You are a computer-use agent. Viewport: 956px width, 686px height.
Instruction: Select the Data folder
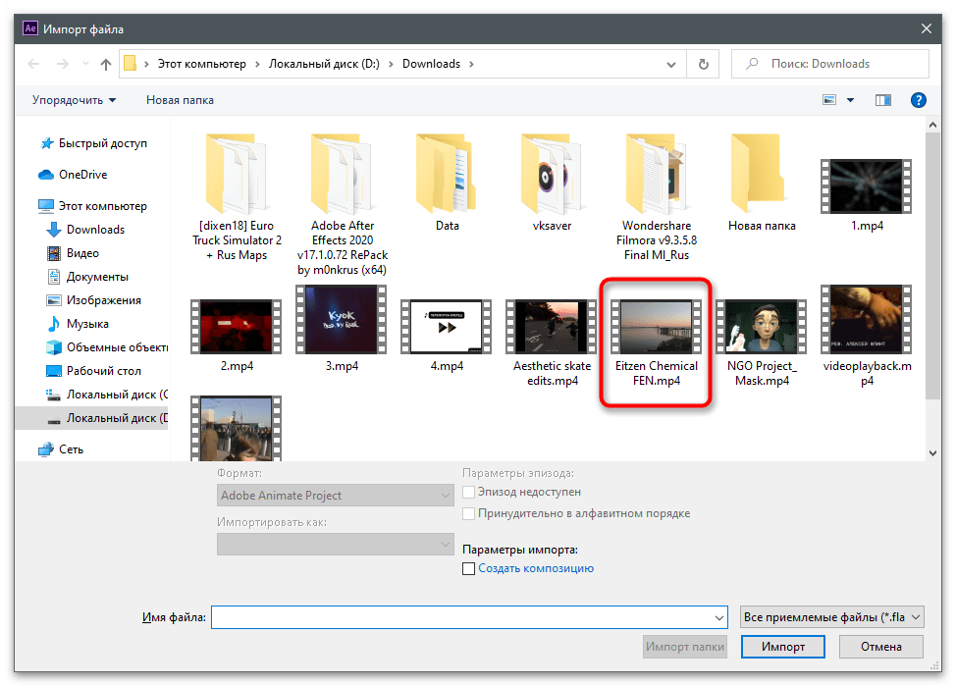(x=447, y=183)
